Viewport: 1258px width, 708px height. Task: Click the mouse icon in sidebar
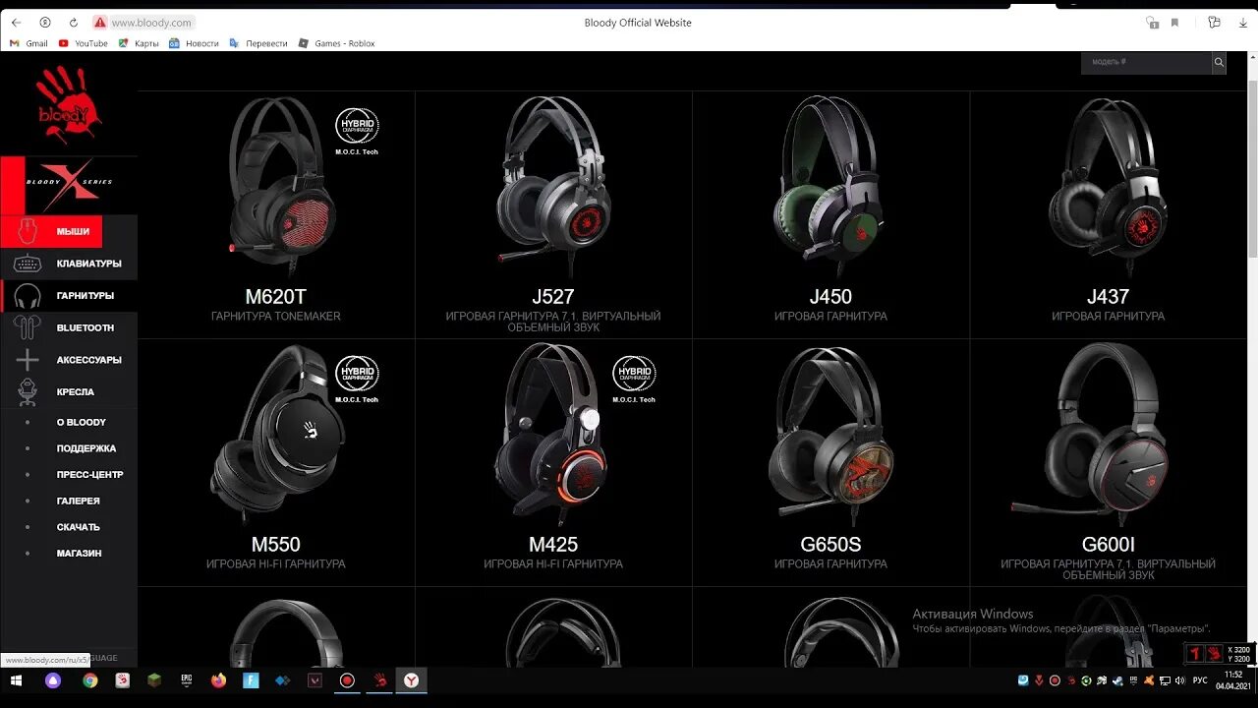point(28,232)
